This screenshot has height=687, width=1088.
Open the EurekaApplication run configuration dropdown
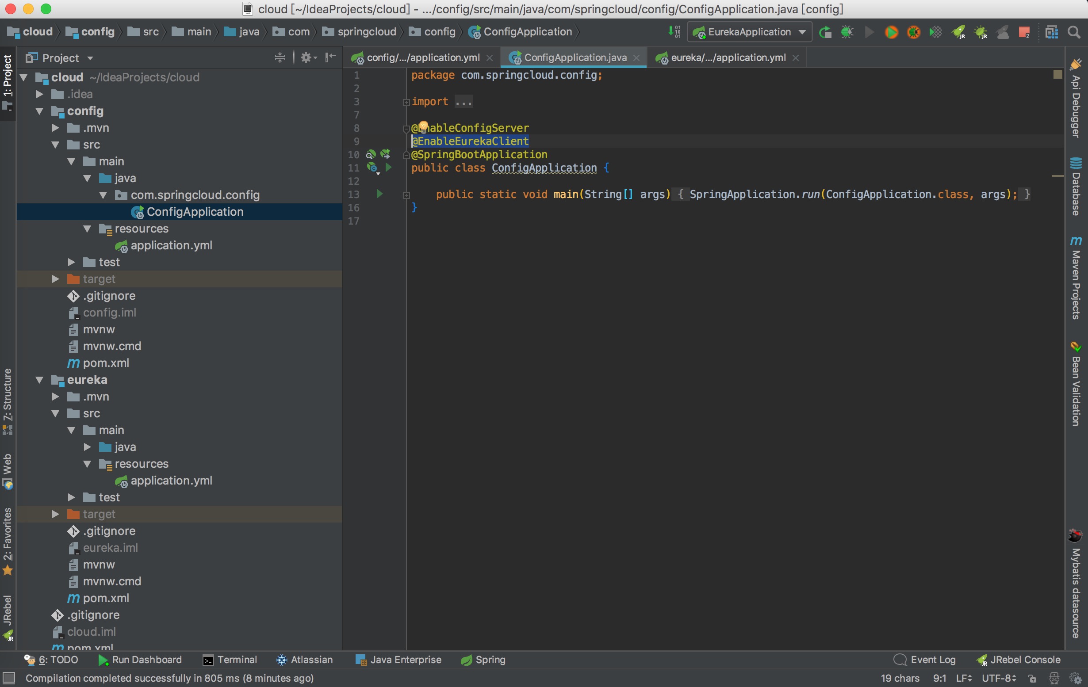[749, 32]
